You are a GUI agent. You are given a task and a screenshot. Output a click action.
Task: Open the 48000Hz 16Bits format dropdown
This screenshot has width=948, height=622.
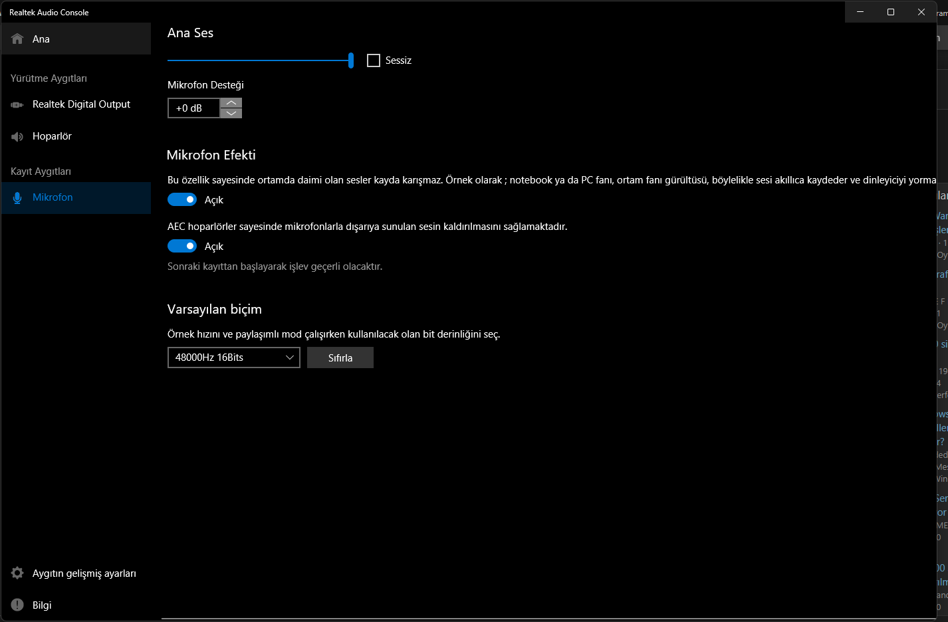[x=234, y=358]
